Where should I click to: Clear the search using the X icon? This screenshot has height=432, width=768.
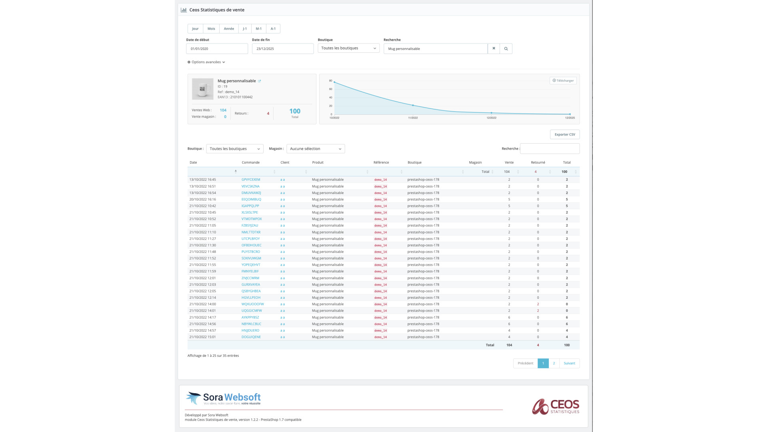(493, 48)
